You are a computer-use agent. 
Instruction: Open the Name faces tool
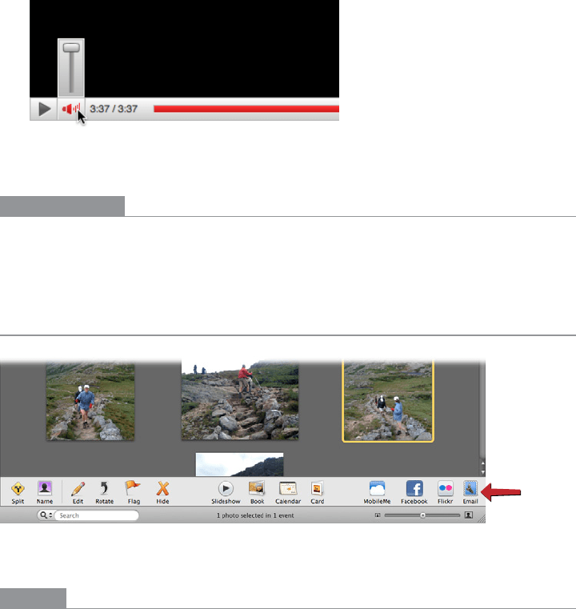45,492
